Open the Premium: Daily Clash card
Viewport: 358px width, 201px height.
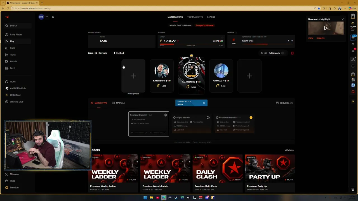click(x=218, y=173)
